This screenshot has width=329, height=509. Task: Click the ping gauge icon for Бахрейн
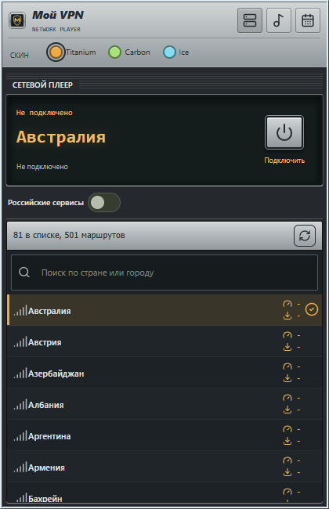287,492
